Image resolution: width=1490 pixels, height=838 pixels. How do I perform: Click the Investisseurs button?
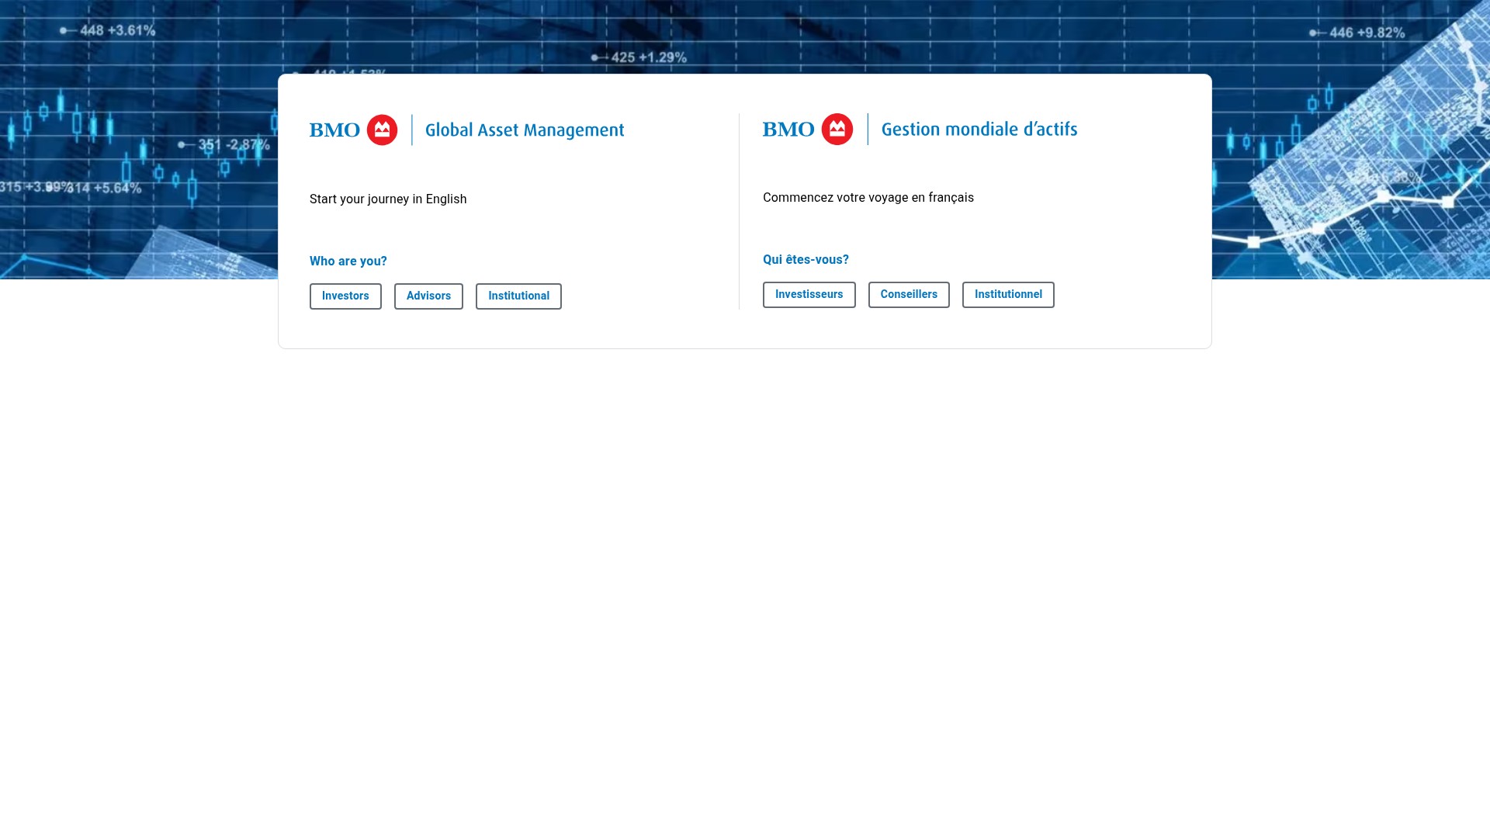click(x=809, y=295)
